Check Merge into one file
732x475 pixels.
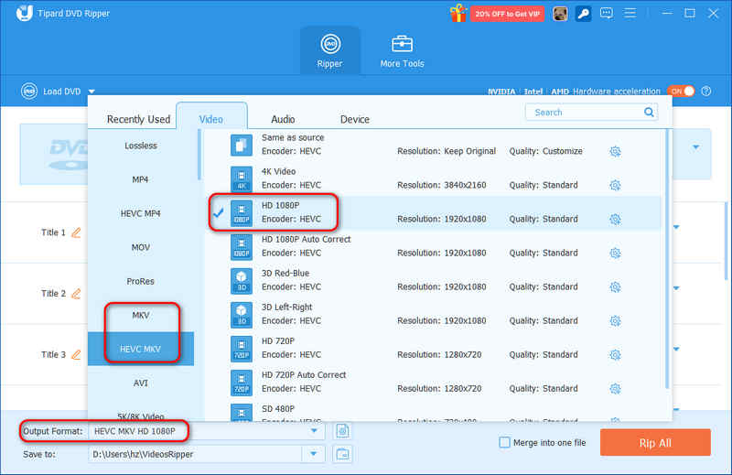(504, 442)
